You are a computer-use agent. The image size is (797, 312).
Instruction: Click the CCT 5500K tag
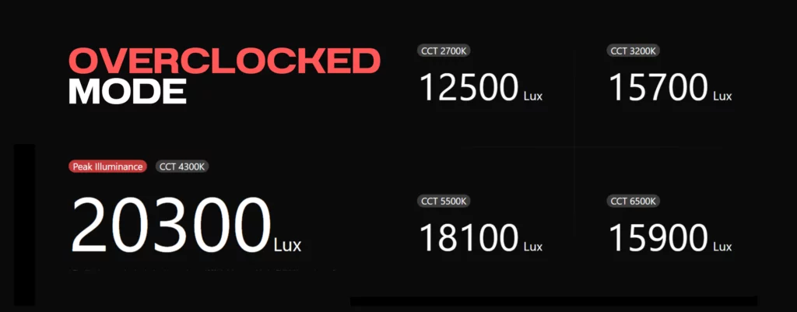(x=444, y=202)
